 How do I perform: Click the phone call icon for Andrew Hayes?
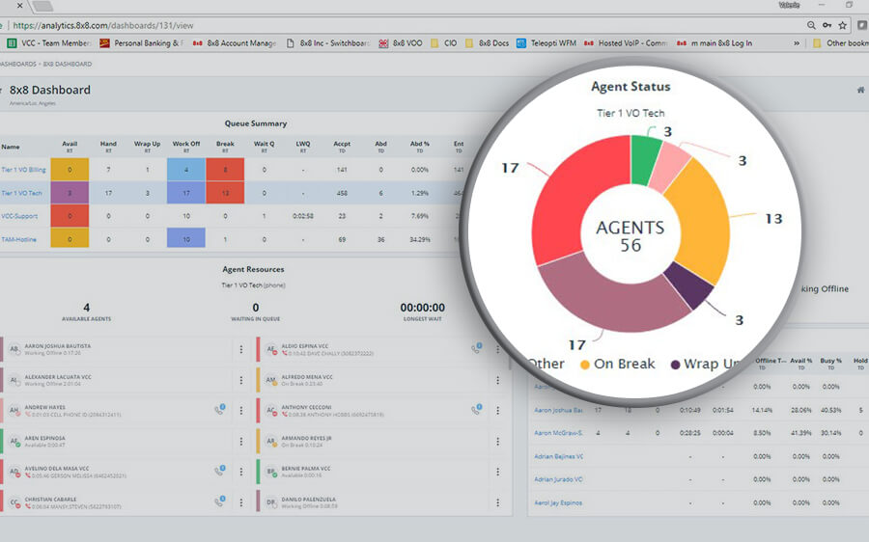(220, 410)
